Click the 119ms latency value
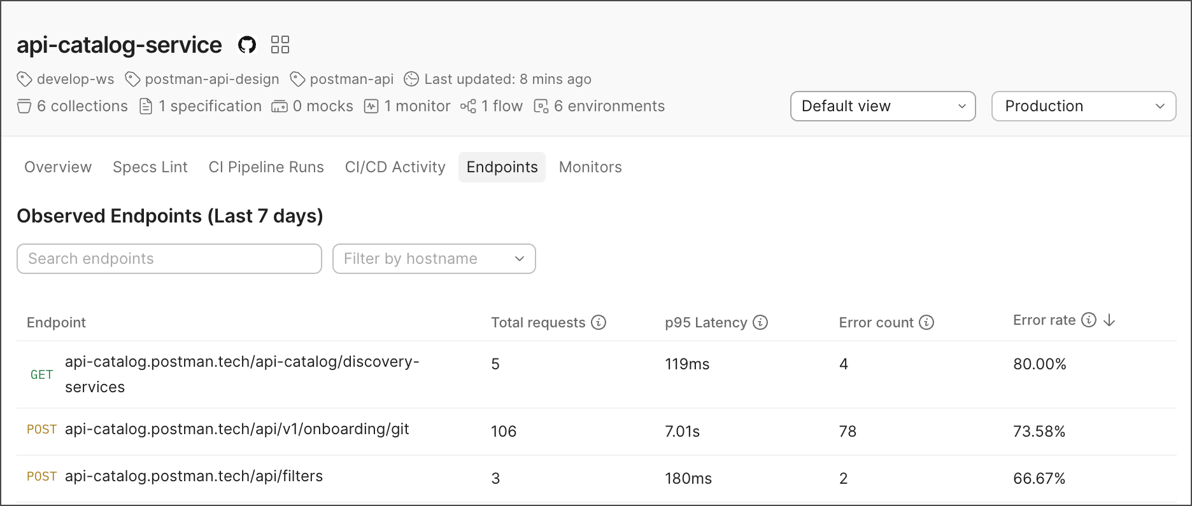The width and height of the screenshot is (1192, 506). 687,364
